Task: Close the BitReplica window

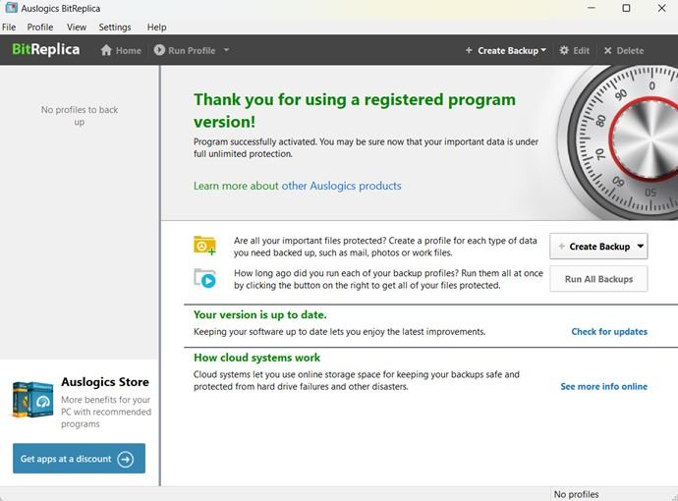Action: tap(661, 8)
